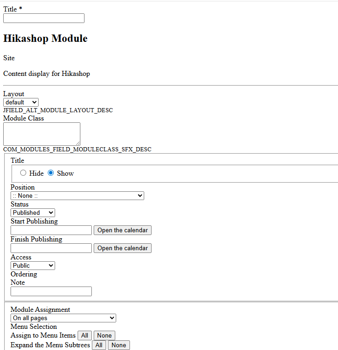Image resolution: width=338 pixels, height=350 pixels.
Task: Click the Ordering label
Action: 24,274
